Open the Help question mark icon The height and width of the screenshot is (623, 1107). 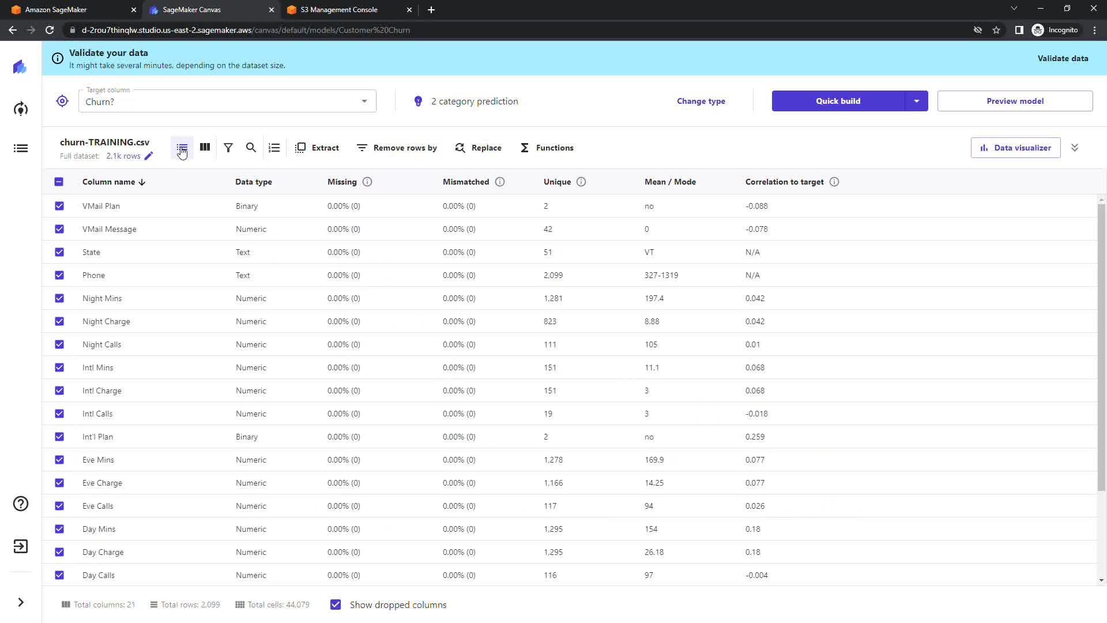point(21,504)
